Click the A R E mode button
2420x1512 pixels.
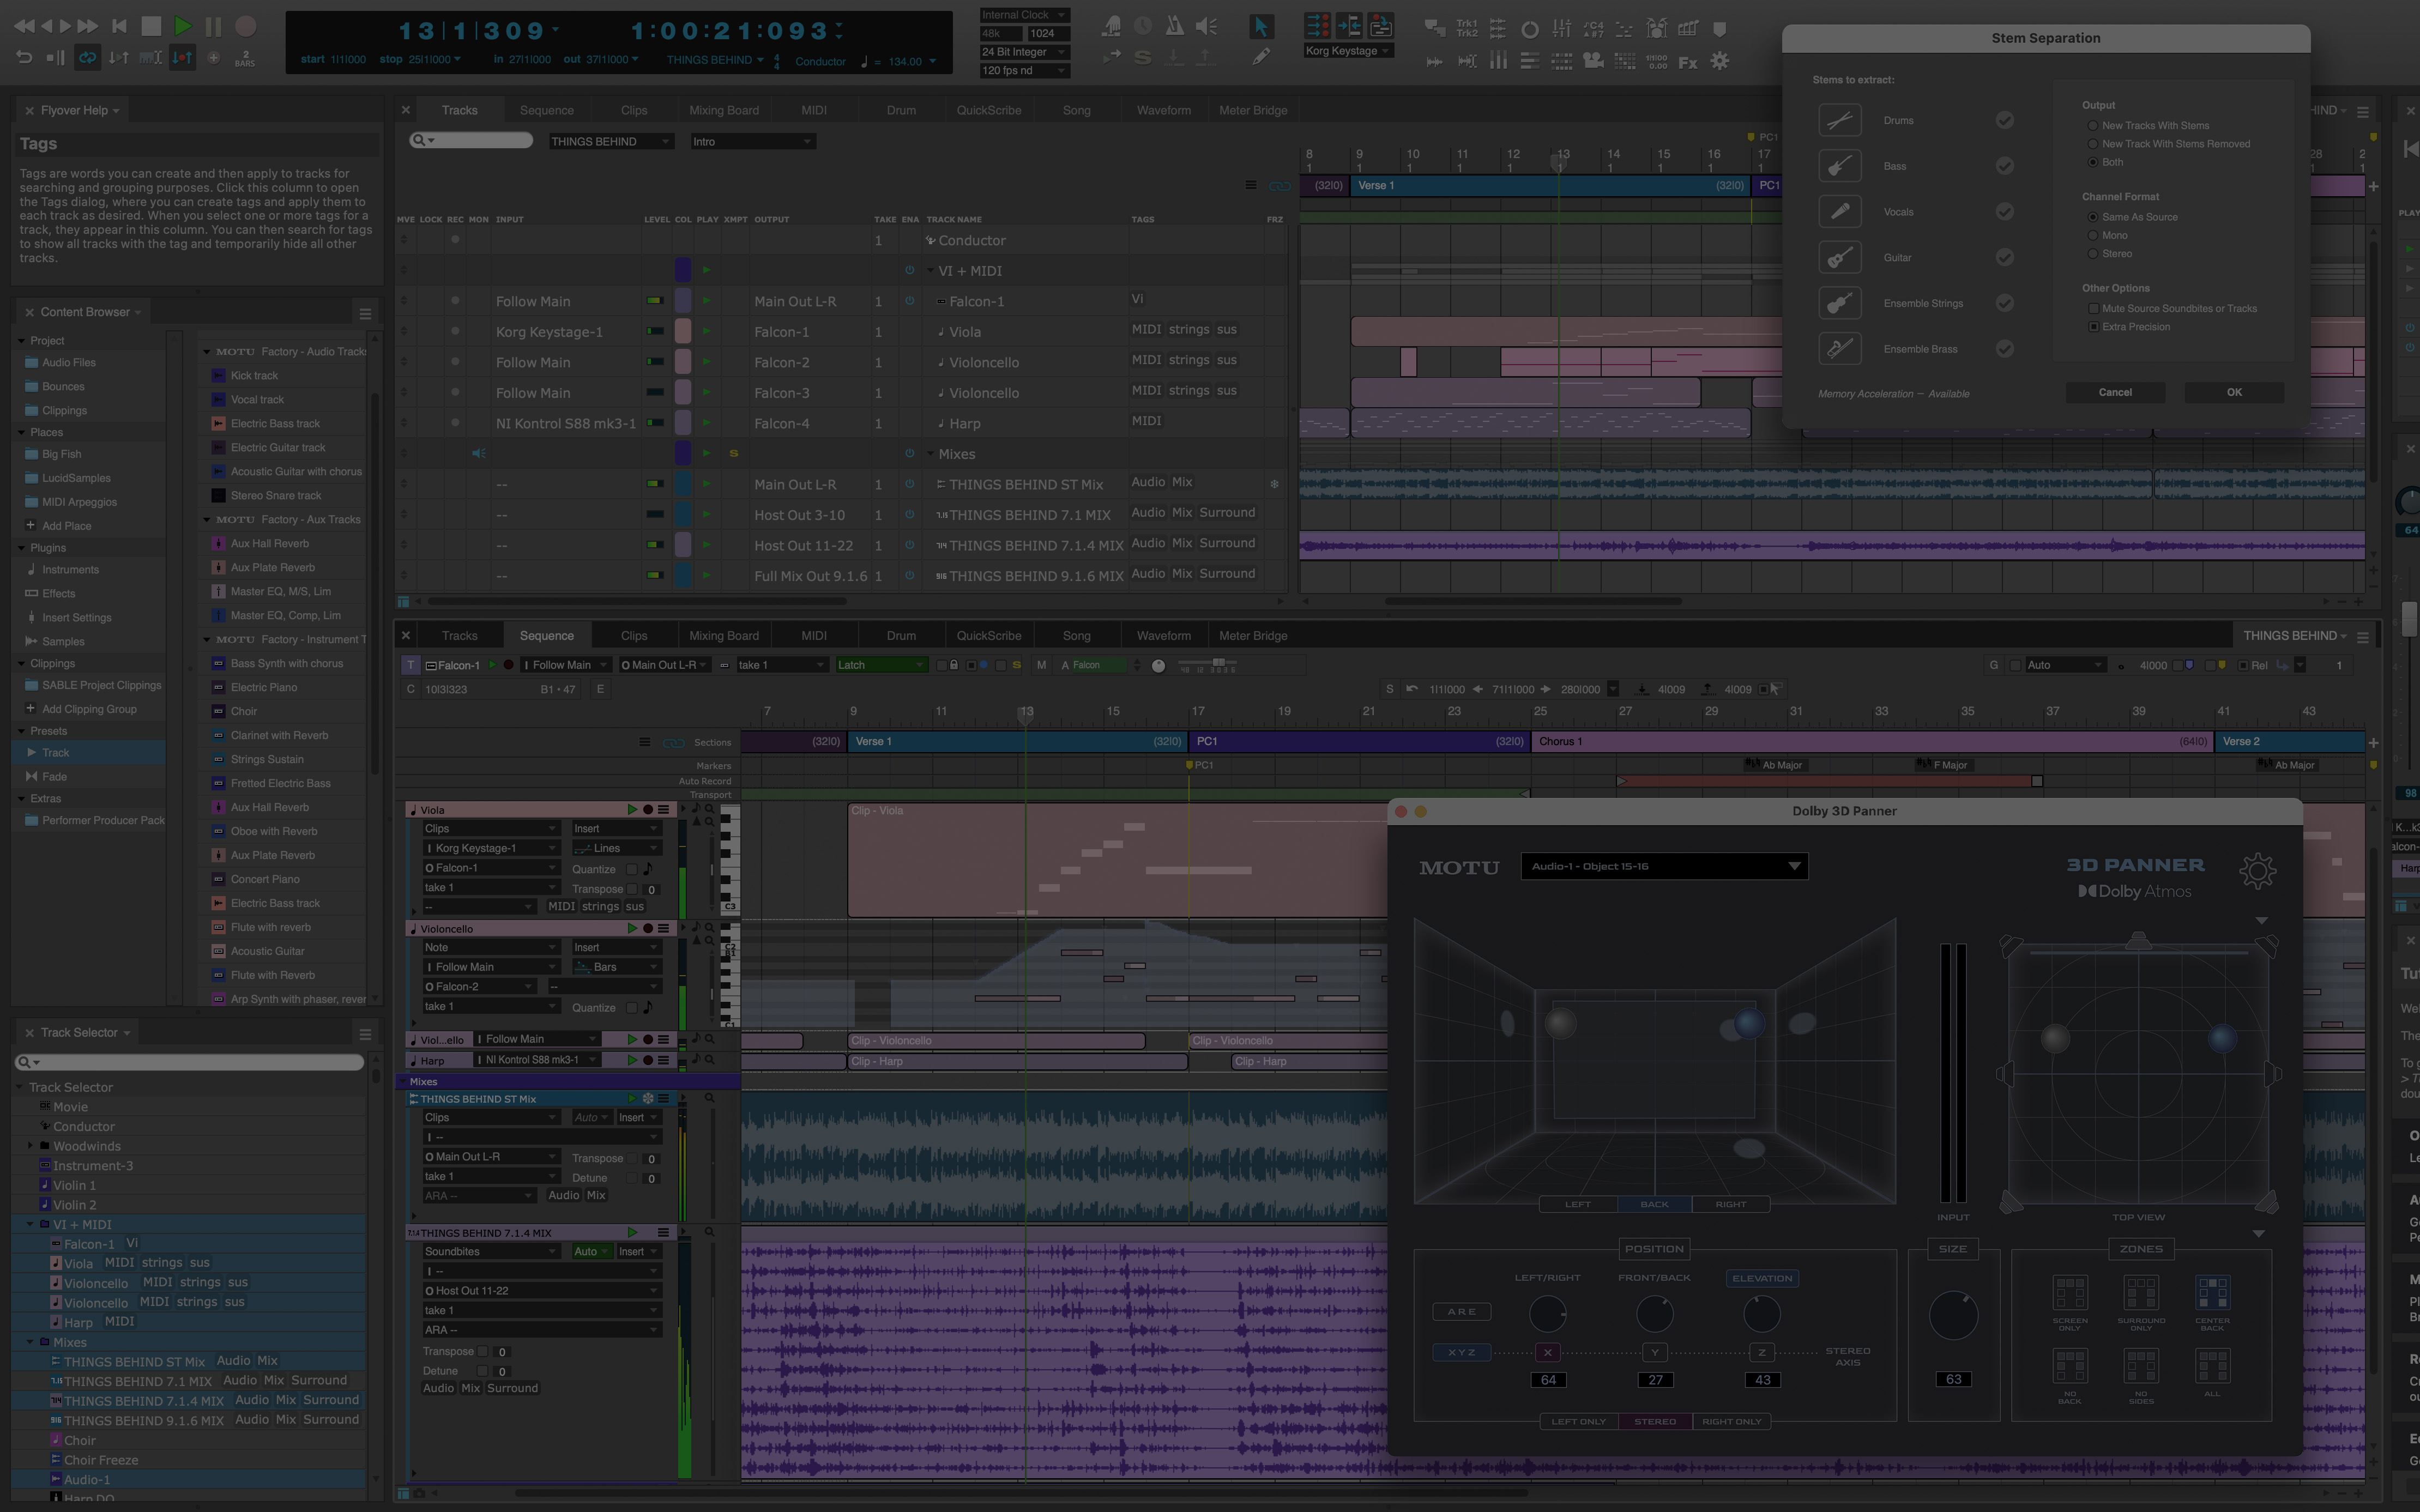coord(1461,1311)
